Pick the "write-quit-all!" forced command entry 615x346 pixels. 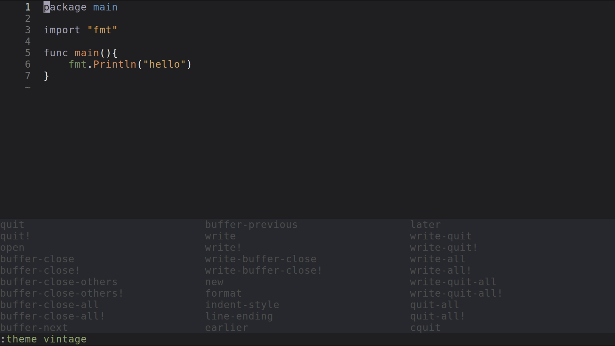(x=456, y=293)
